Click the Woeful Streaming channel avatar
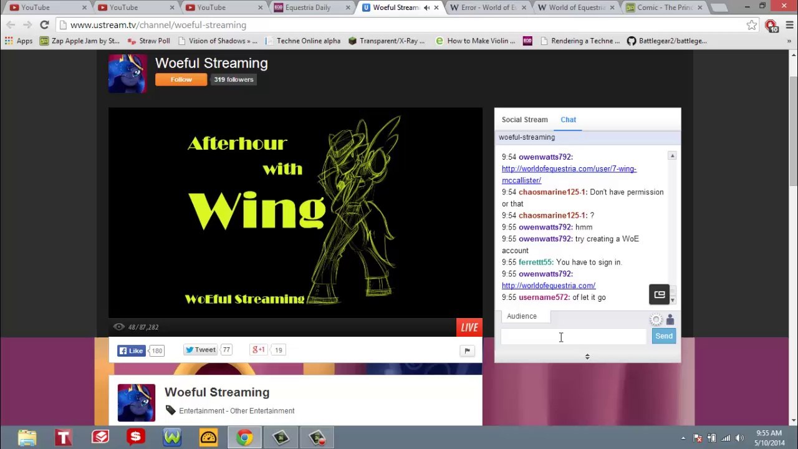Viewport: 798px width, 449px height. click(x=128, y=74)
